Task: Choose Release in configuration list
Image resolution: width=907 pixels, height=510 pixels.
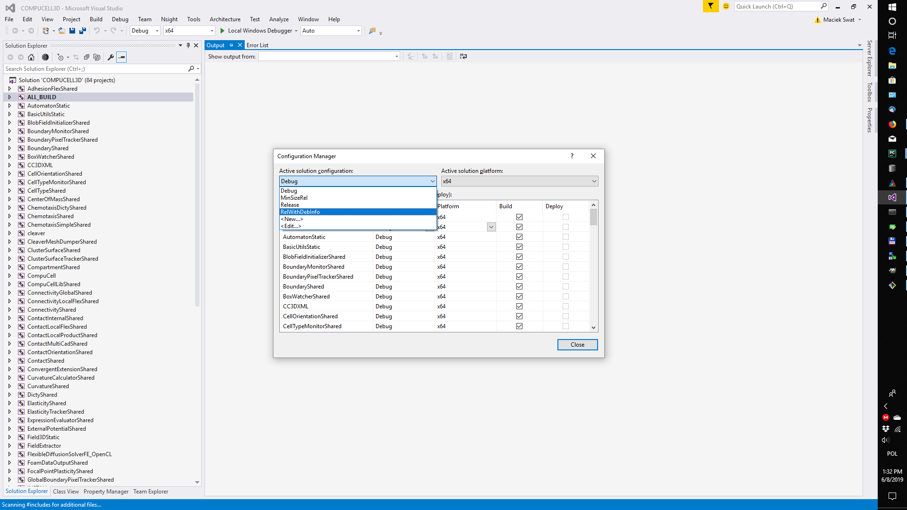Action: tap(290, 205)
